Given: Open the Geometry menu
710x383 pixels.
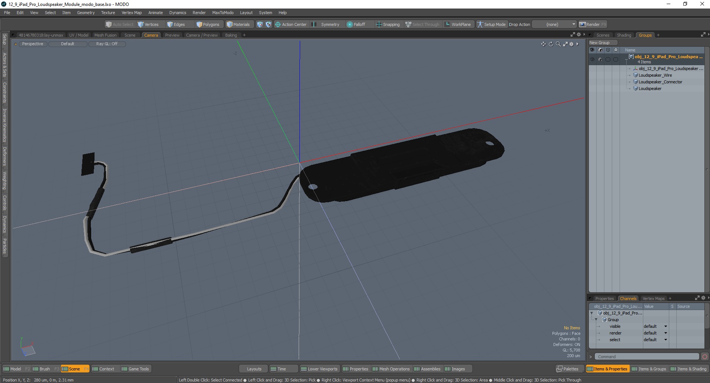Looking at the screenshot, I should coord(86,13).
